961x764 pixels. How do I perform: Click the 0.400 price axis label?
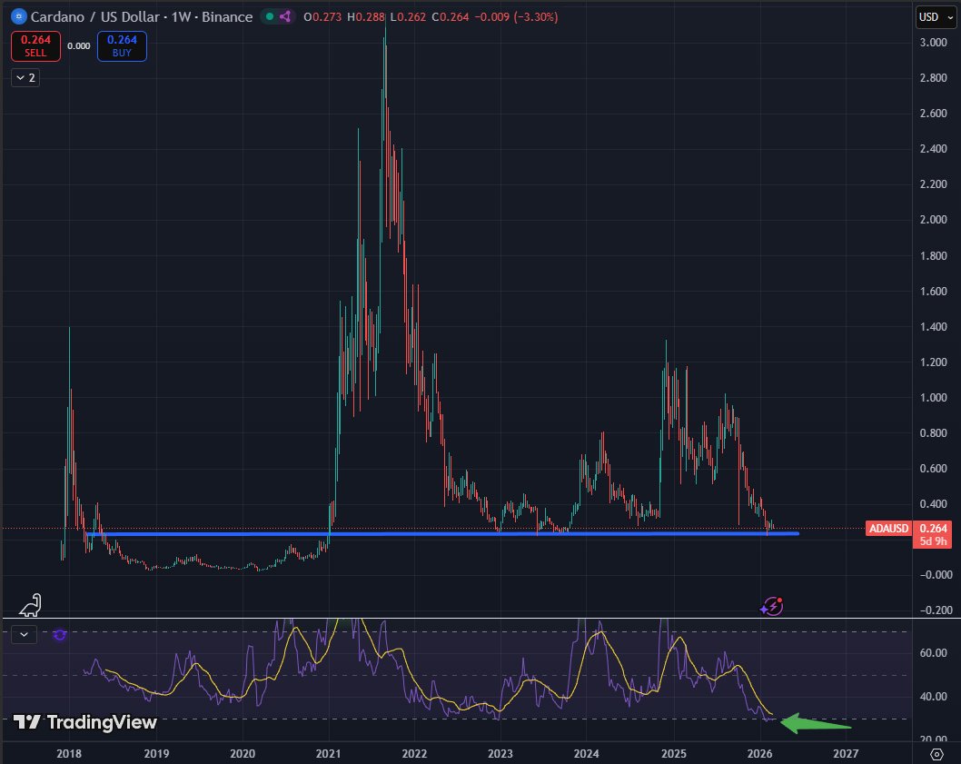[x=934, y=504]
